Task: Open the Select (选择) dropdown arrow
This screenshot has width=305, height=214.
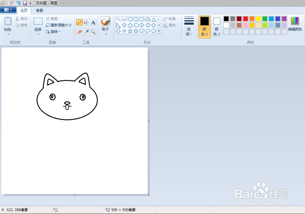Action: pos(38,34)
